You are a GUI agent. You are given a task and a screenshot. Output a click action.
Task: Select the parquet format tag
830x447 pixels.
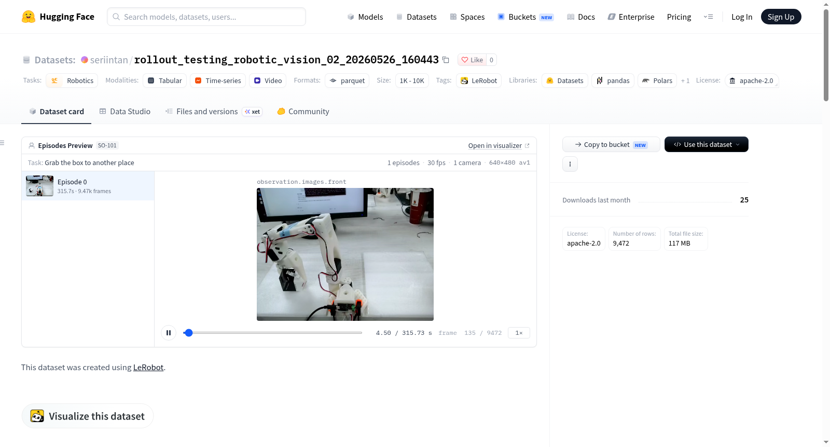click(347, 80)
